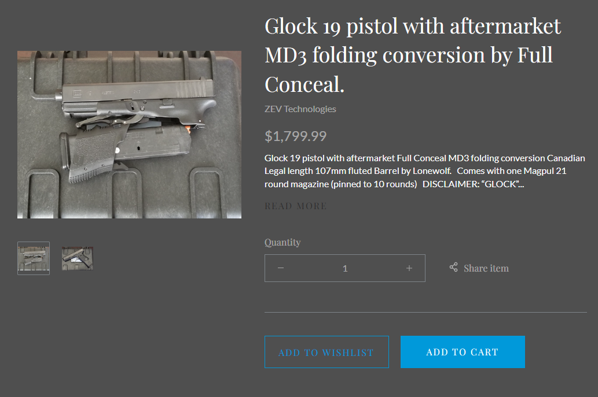The image size is (598, 397).
Task: Expand description with READ MORE
Action: [296, 206]
